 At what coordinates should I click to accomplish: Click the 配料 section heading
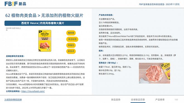pyautogui.click(x=101, y=51)
